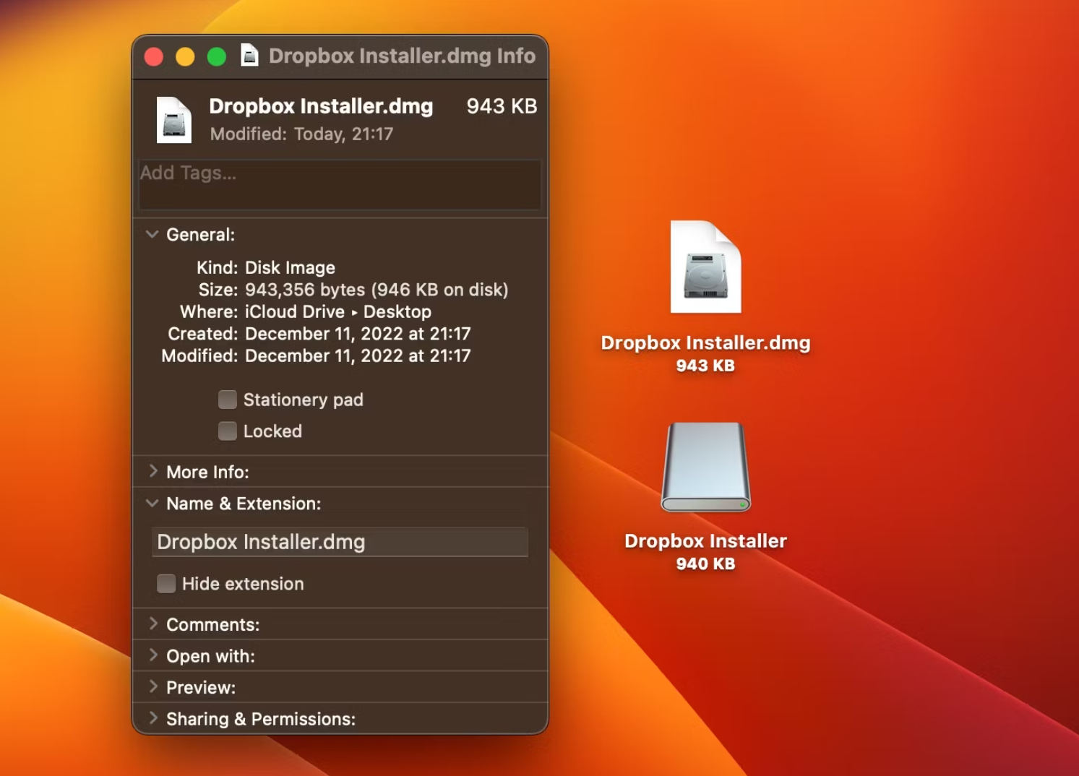Click the Modified: Today, 21:17 text
The height and width of the screenshot is (776, 1079).
point(301,134)
